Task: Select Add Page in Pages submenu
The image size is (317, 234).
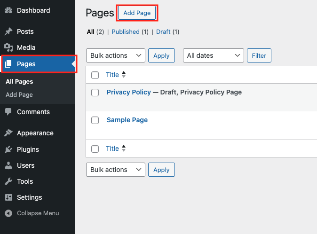Action: (19, 94)
